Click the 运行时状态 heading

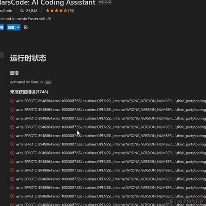pos(28,58)
